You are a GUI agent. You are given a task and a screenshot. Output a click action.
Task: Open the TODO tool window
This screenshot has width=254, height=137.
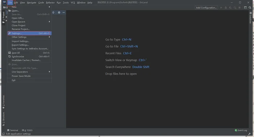coord(27,130)
